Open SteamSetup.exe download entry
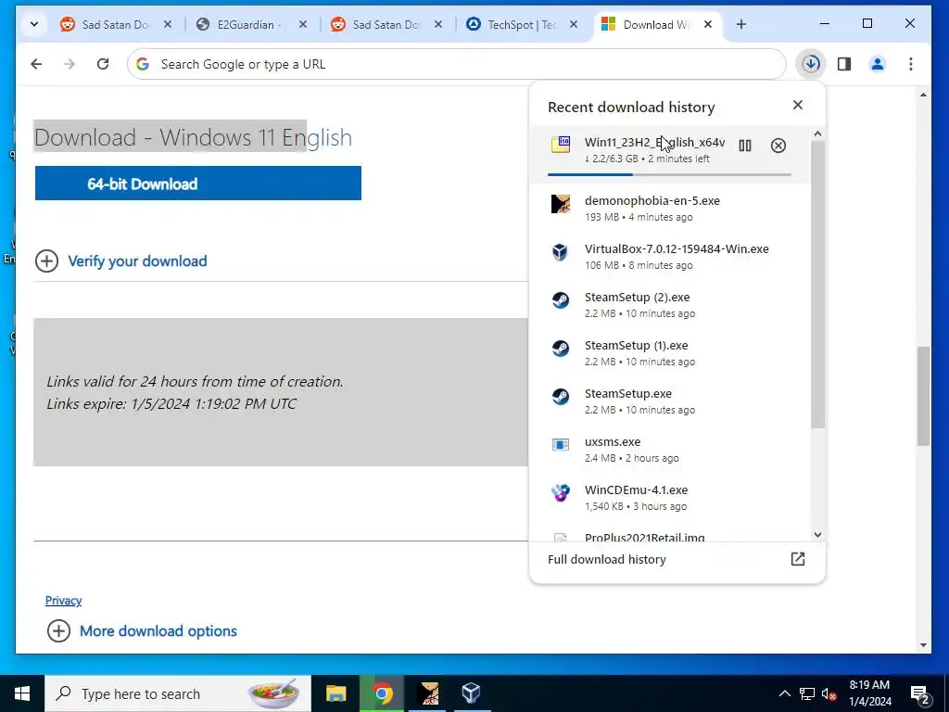This screenshot has width=949, height=712. pos(669,400)
